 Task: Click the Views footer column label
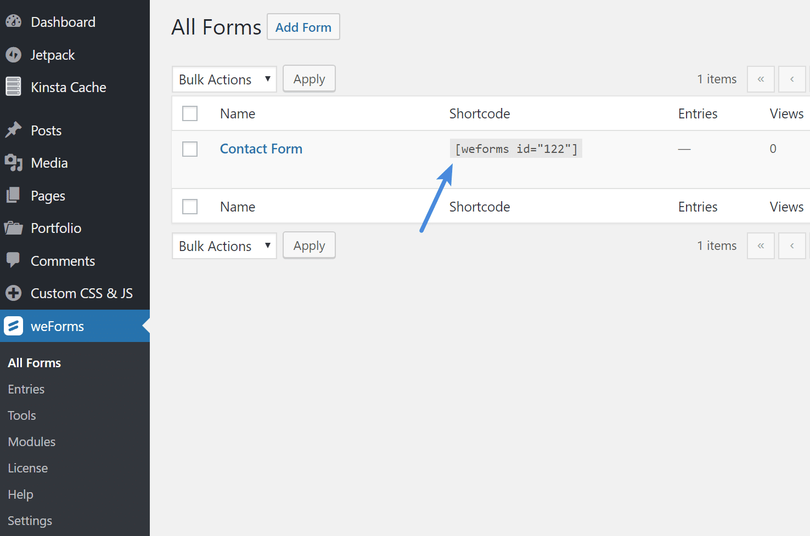[x=786, y=207]
